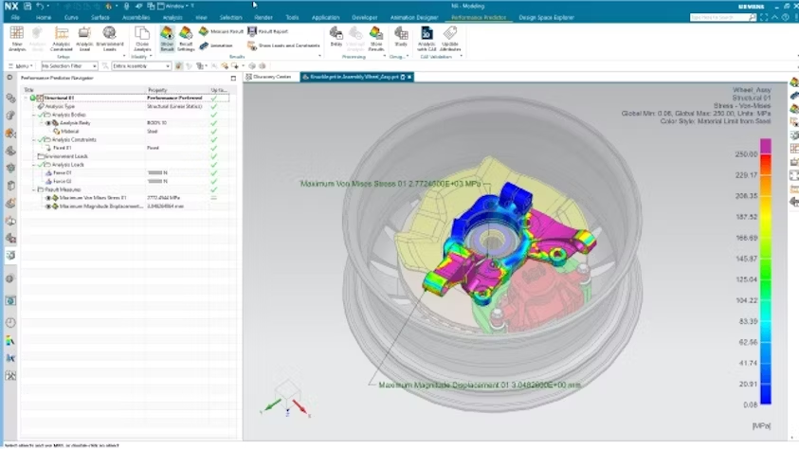This screenshot has height=449, width=799.
Task: Collapse the Analysis Loads tree node
Action: pyautogui.click(x=33, y=165)
